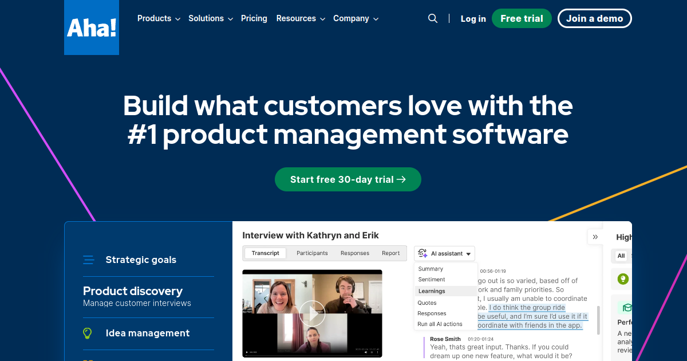Screen dimensions: 687x361
Task: Click the Idea management lightbulb icon
Action: [x=88, y=333]
